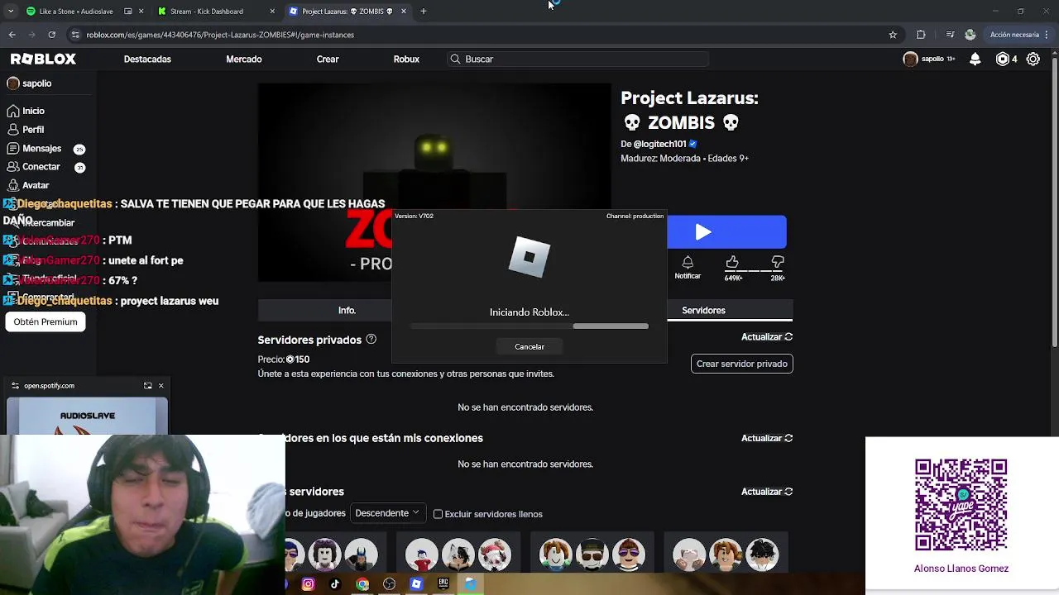This screenshot has width=1059, height=595.
Task: Open a new browser tab
Action: click(x=424, y=12)
